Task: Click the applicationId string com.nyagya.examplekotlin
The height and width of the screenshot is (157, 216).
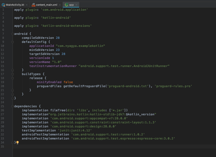Action: pyautogui.click(x=80, y=46)
